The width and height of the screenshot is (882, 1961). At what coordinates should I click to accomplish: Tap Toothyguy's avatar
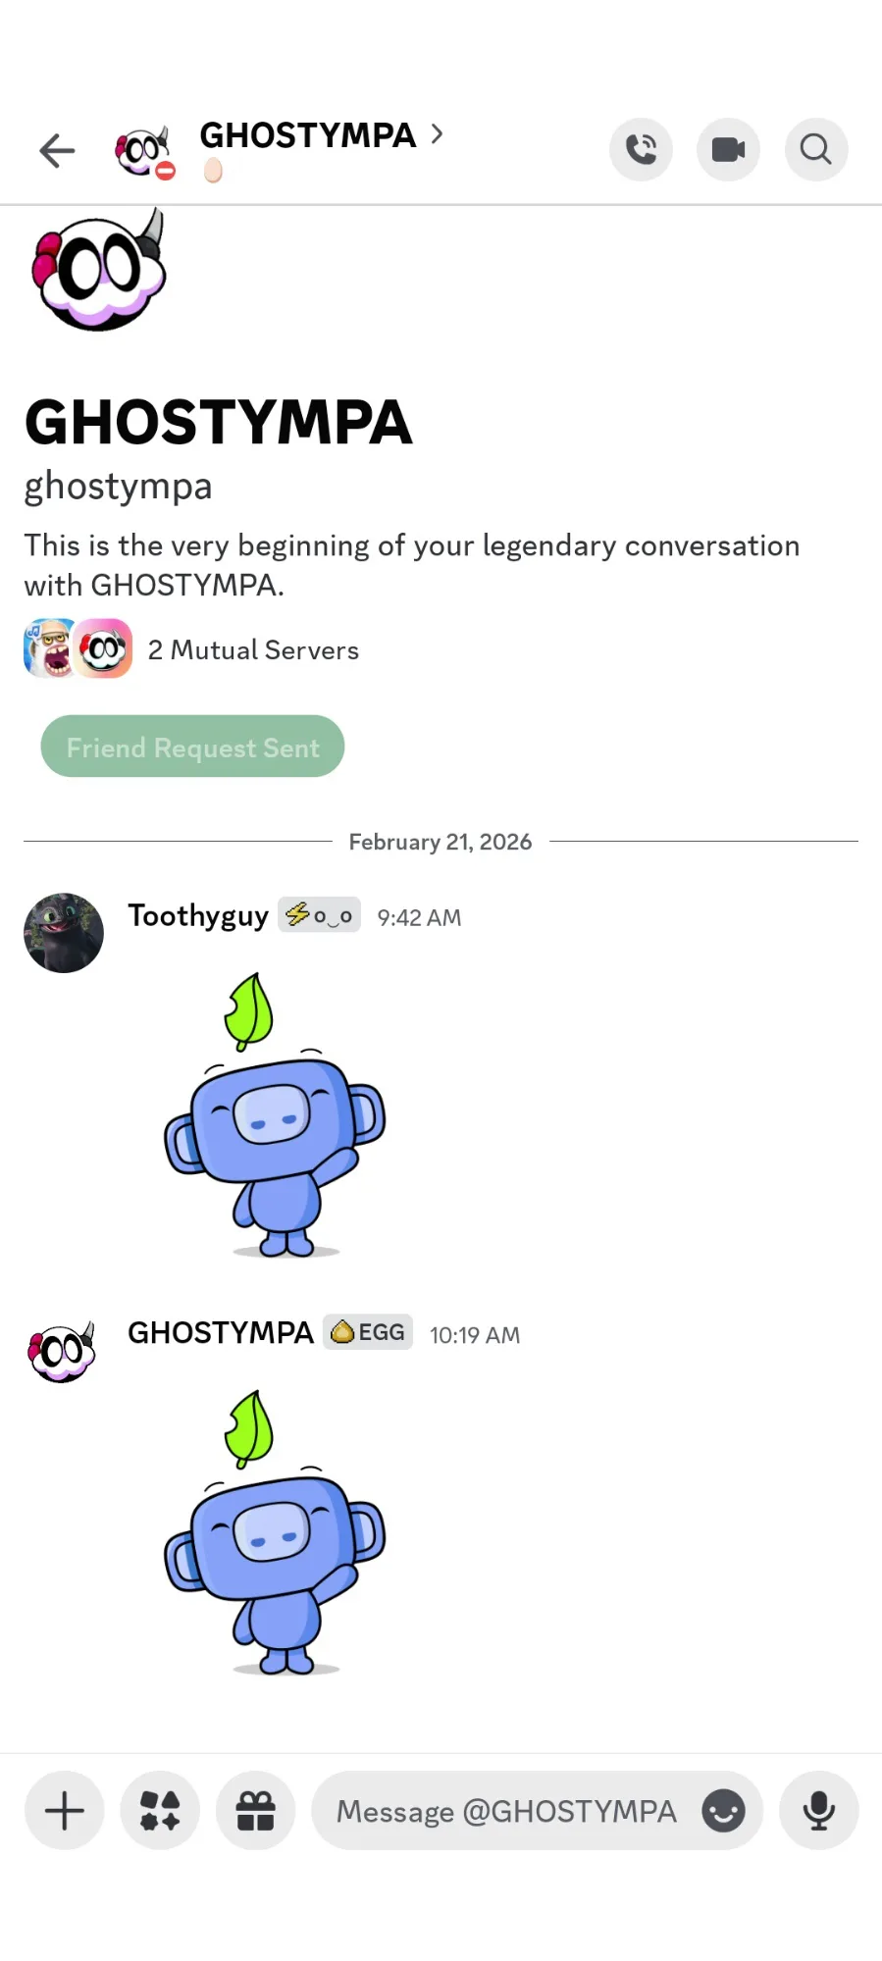coord(64,933)
